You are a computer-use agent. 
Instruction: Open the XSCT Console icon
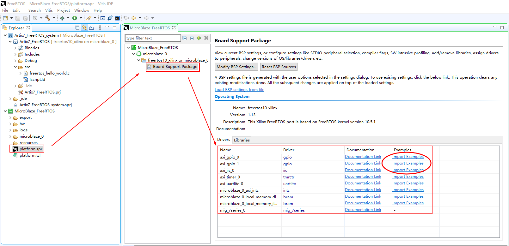(x=103, y=18)
